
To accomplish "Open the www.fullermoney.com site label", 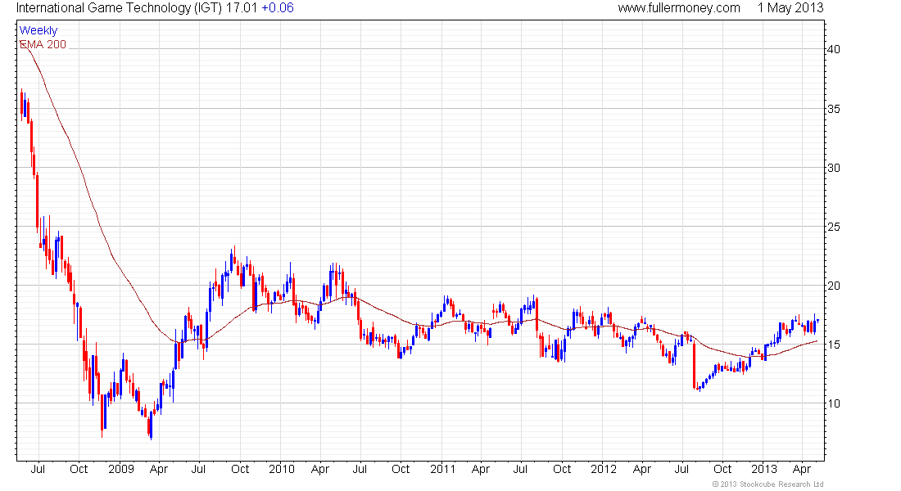I will [679, 8].
